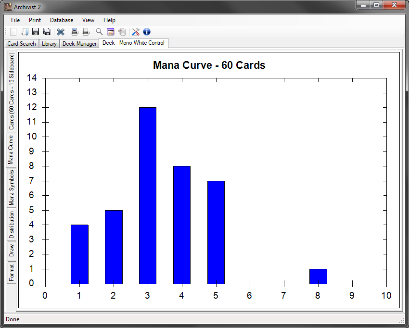Select the Mana Symbols side tab
The height and width of the screenshot is (328, 409).
coord(12,187)
